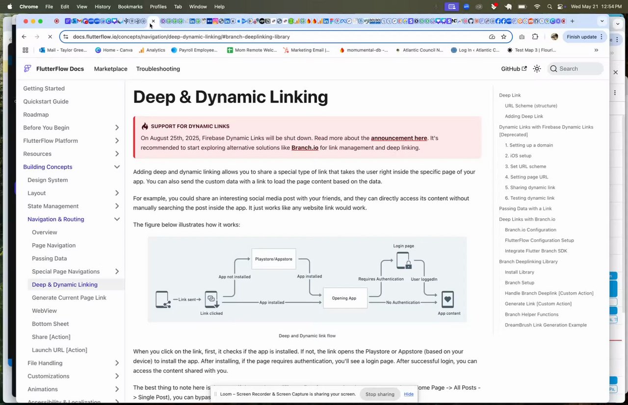Screen dimensions: 628x405
Task: Click the Zoom icon in the menu bar
Action: pyautogui.click(x=466, y=7)
